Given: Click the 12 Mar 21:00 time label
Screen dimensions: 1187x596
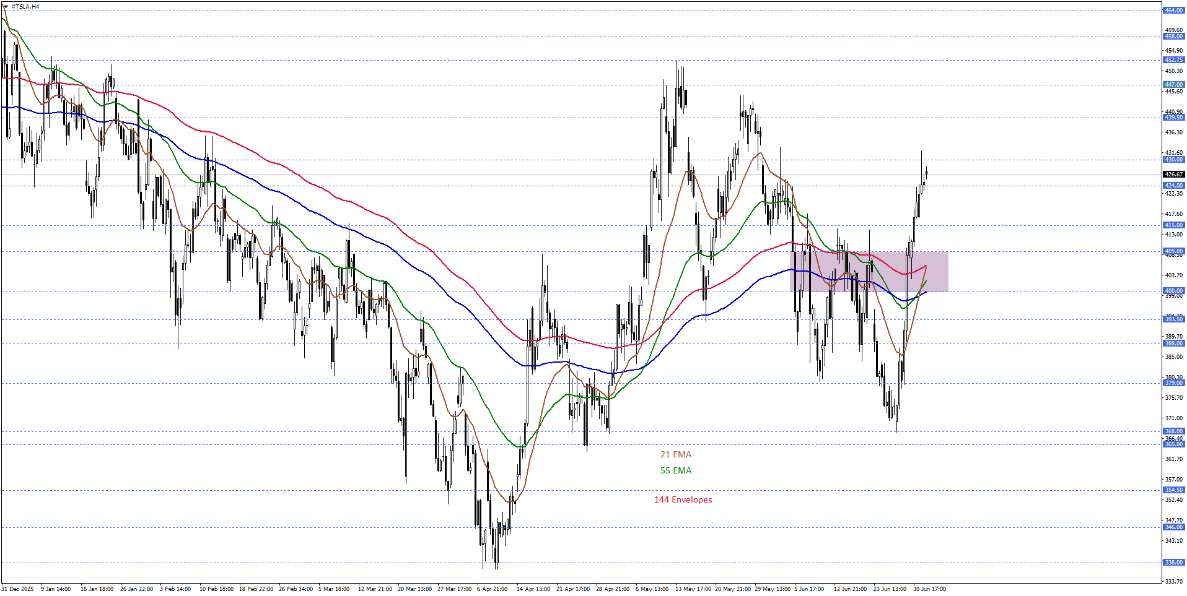Looking at the screenshot, I should click(375, 589).
